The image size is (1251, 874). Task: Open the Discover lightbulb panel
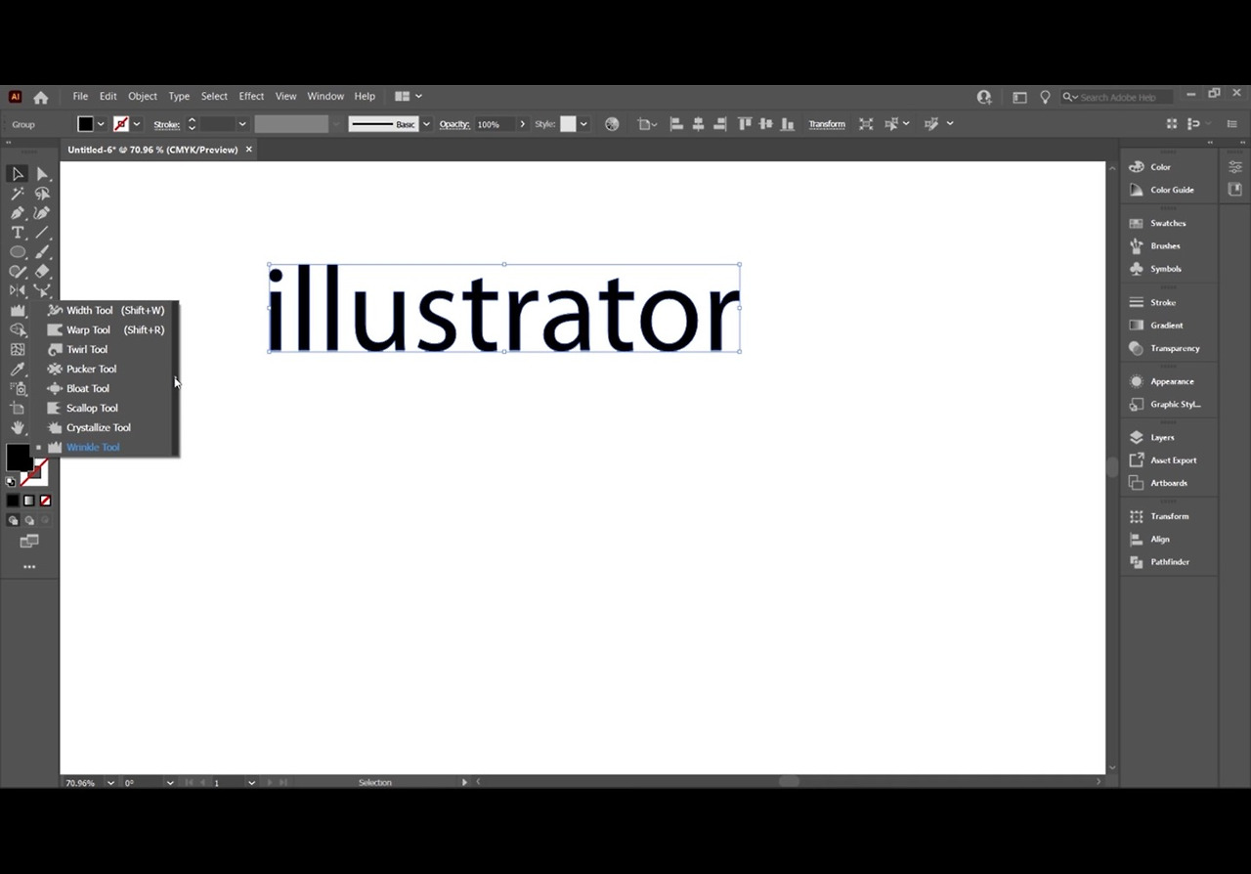click(1045, 97)
